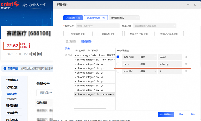Click the 继续捕捉控件 button
The width and height of the screenshot is (201, 121).
pyautogui.click(x=166, y=114)
